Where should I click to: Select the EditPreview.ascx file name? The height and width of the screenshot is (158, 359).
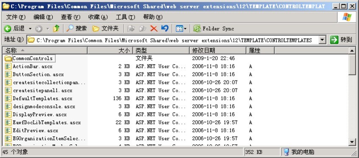tap(36, 130)
